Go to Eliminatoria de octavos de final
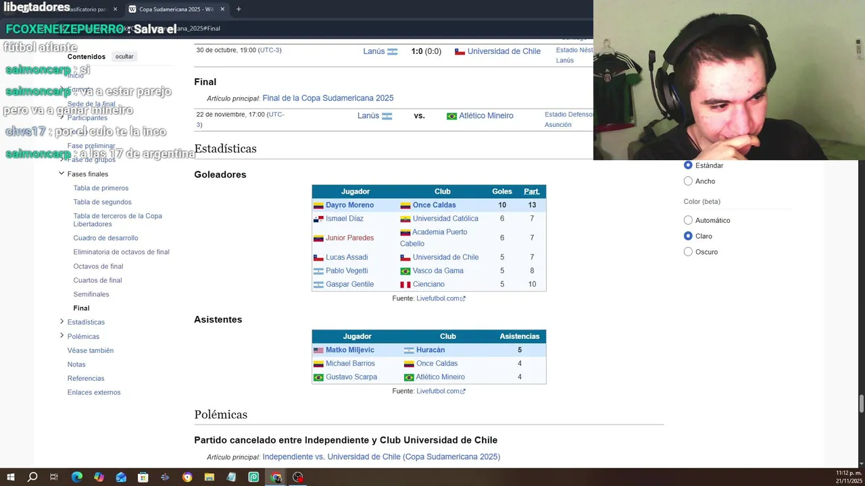Screen dimensions: 865x486 pyautogui.click(x=121, y=252)
